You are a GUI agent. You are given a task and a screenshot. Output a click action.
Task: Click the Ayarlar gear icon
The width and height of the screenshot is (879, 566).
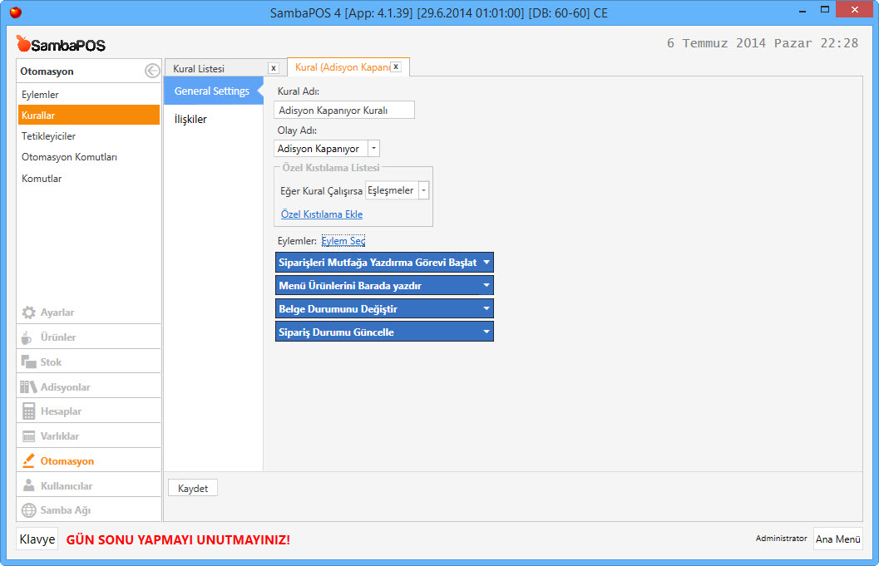(28, 313)
